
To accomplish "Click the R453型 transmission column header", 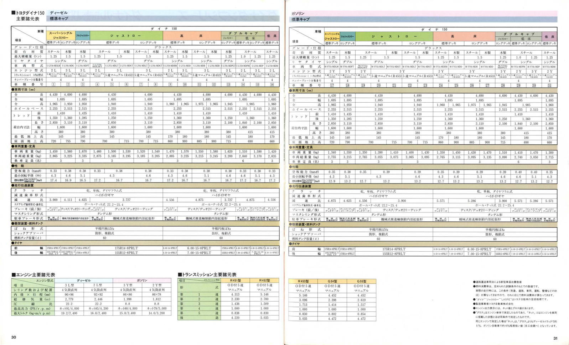I will (x=303, y=281).
